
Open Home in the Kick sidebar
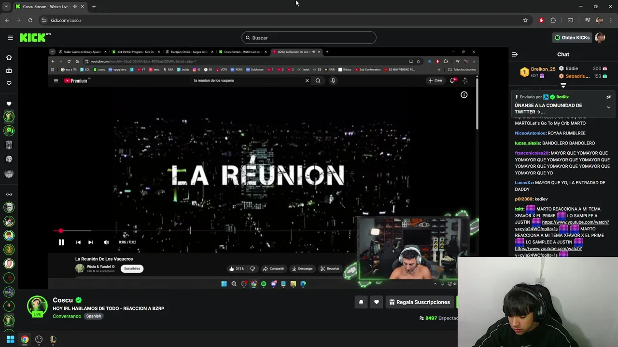click(x=9, y=58)
